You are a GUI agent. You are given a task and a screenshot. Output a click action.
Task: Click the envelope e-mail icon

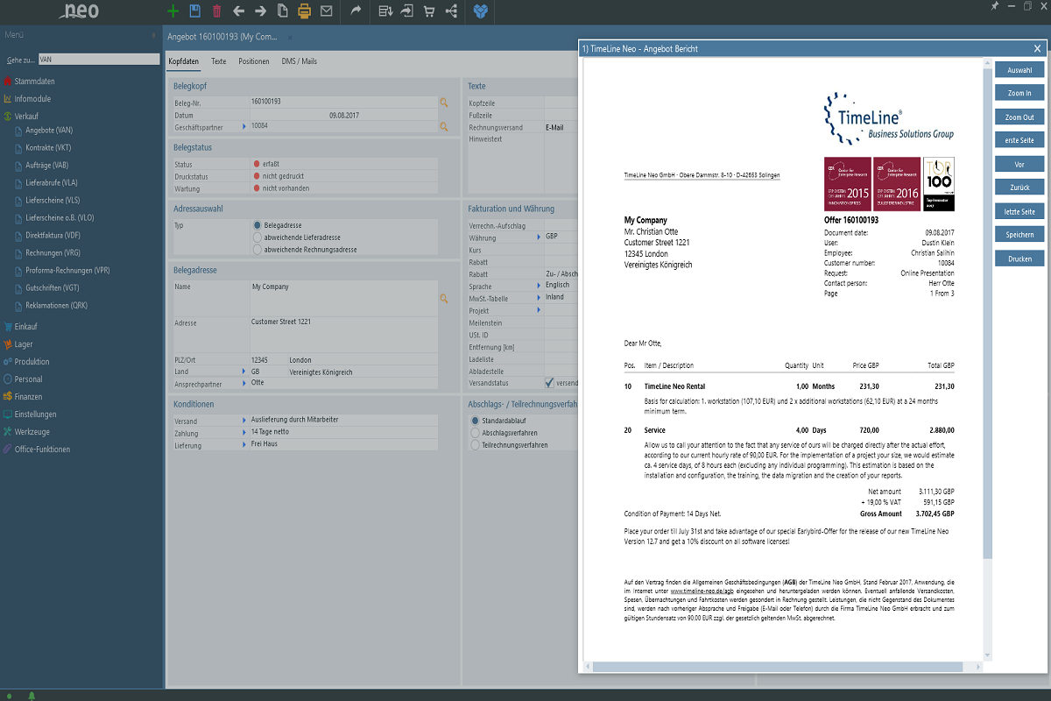pos(326,11)
